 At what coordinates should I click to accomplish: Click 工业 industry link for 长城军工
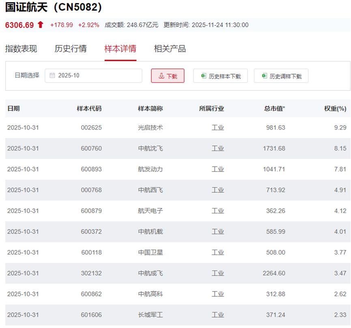pos(217,315)
